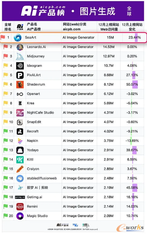Click the Shedevrum 50.57% purple bar
Screen dimensions: 147x235
click(135, 85)
